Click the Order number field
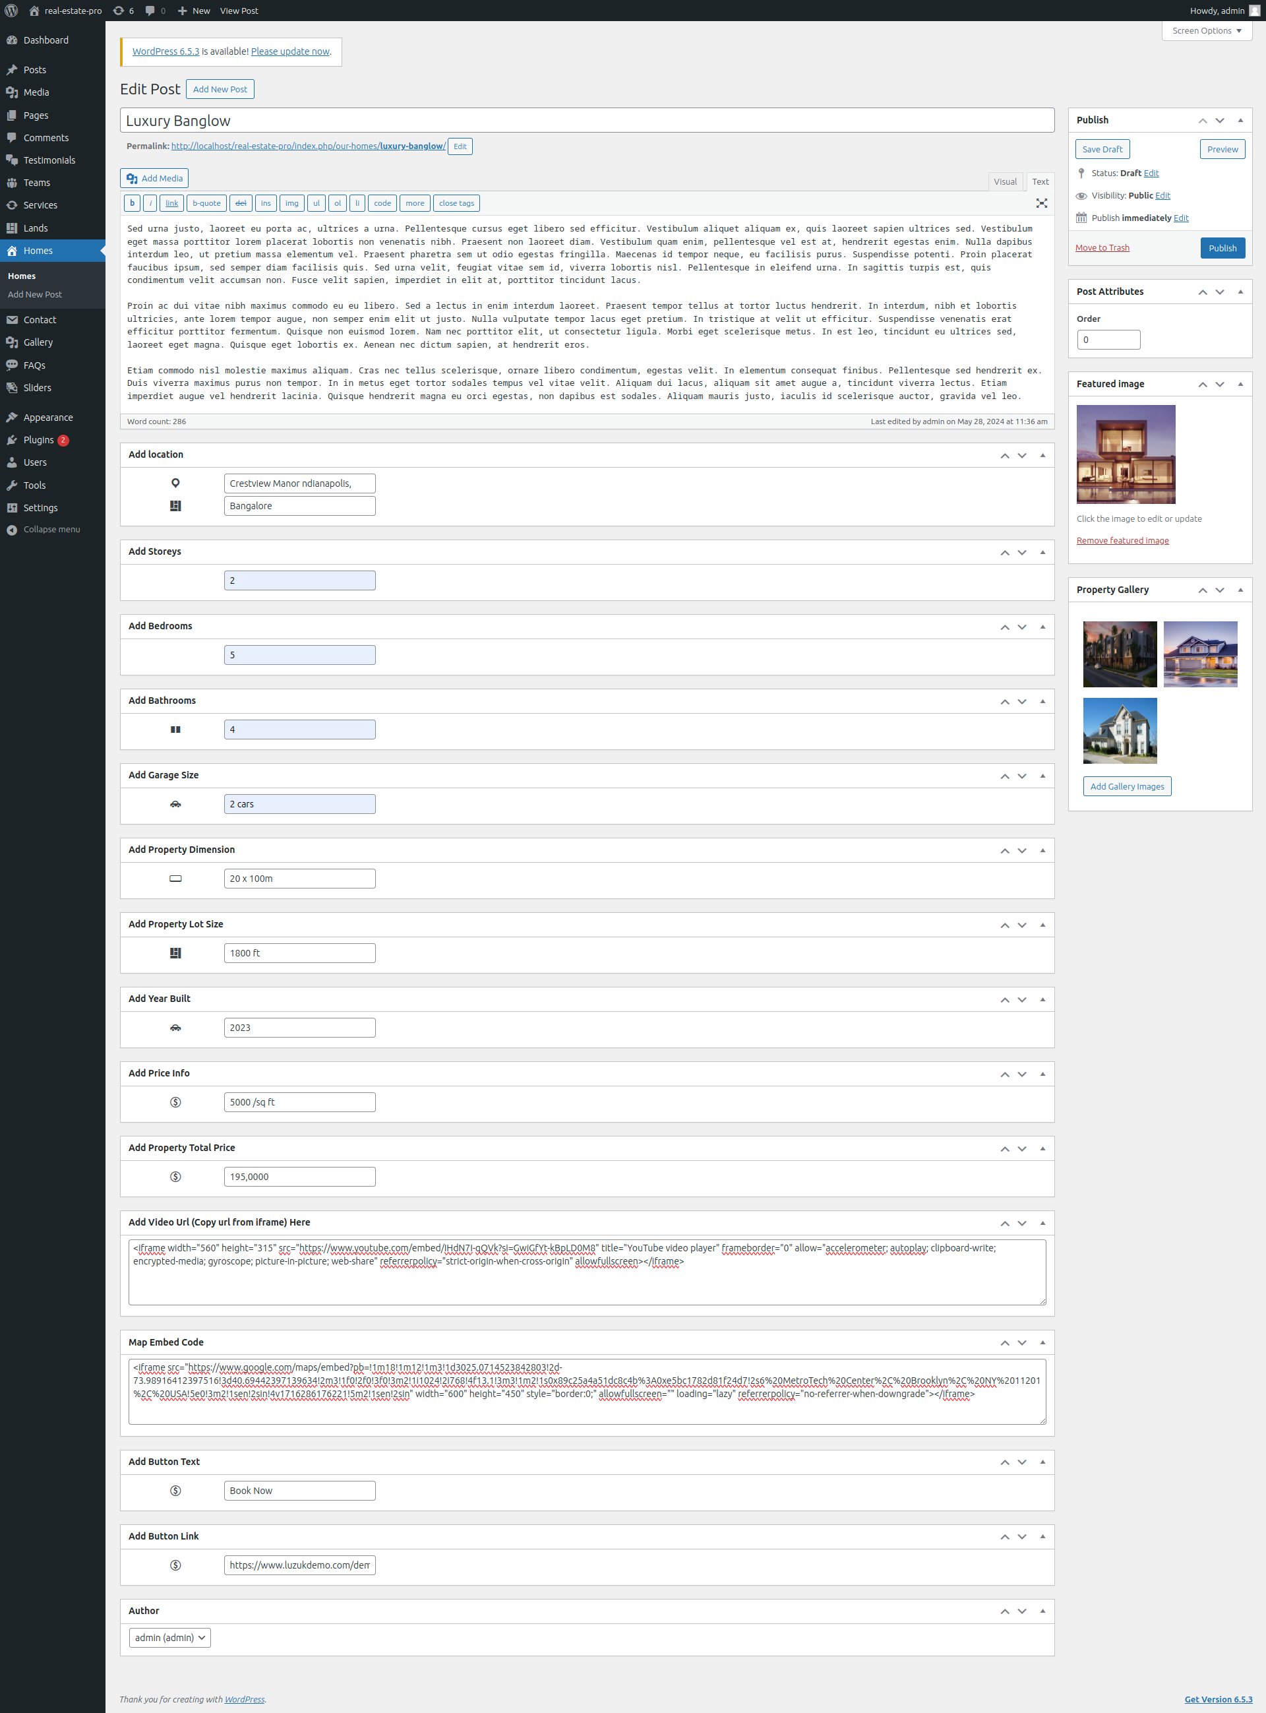This screenshot has width=1266, height=1713. pos(1108,340)
